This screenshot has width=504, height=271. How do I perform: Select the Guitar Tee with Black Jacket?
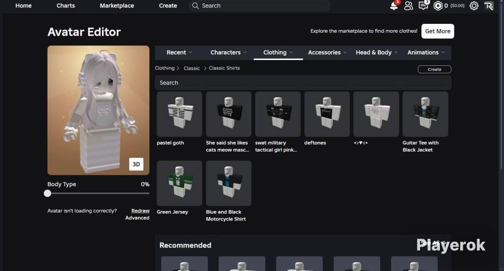[425, 114]
